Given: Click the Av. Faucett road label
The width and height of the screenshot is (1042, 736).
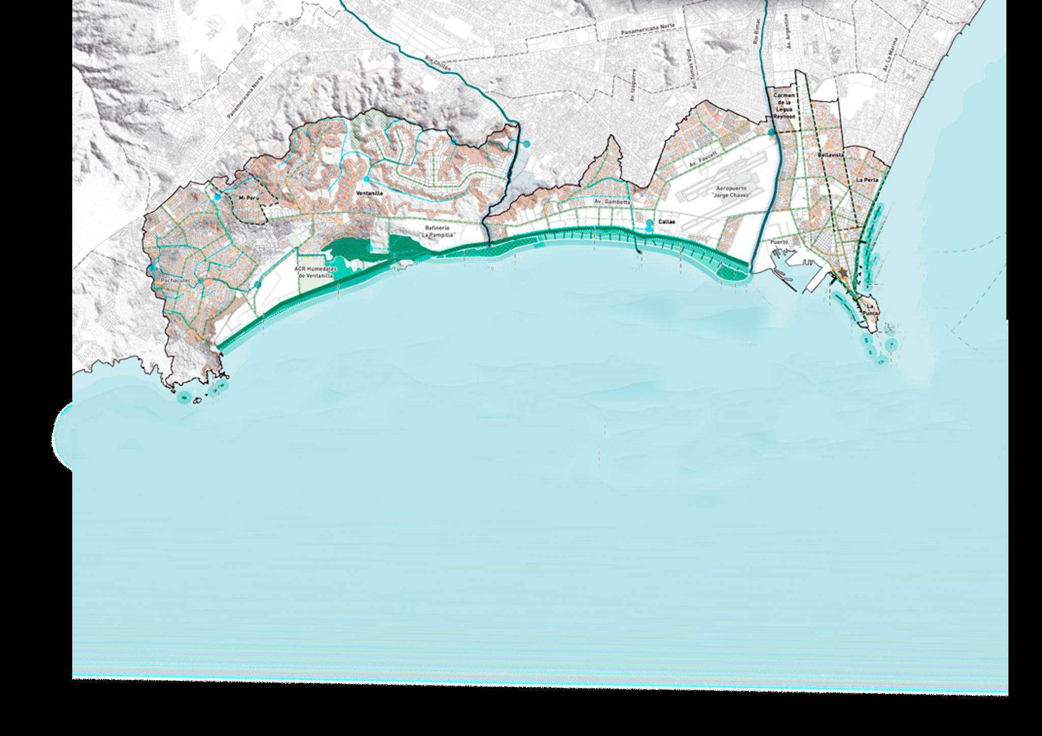Looking at the screenshot, I should [704, 158].
